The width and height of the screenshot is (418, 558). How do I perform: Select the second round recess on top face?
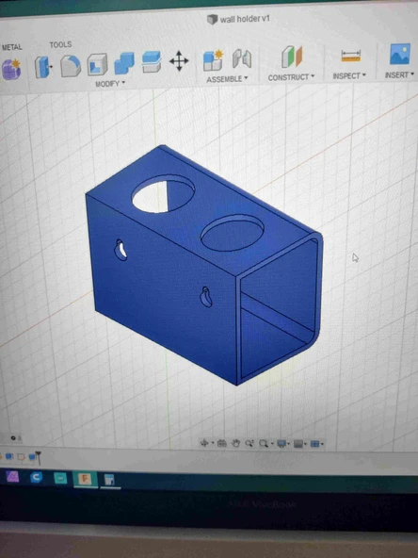coord(233,233)
